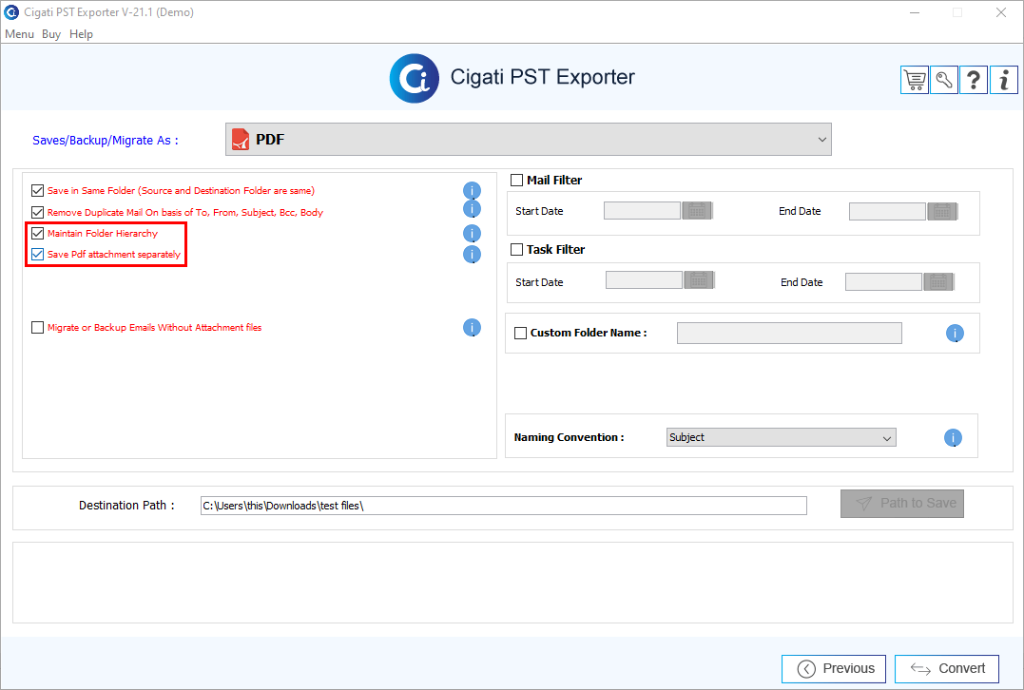Click the Mail Filter Start Date field
Image resolution: width=1024 pixels, height=690 pixels.
click(x=642, y=211)
